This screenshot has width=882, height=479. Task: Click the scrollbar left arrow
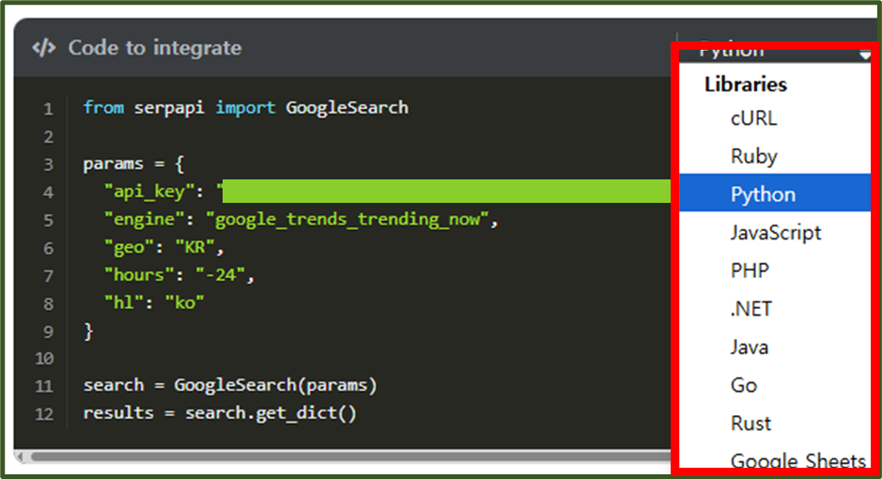click(x=20, y=456)
